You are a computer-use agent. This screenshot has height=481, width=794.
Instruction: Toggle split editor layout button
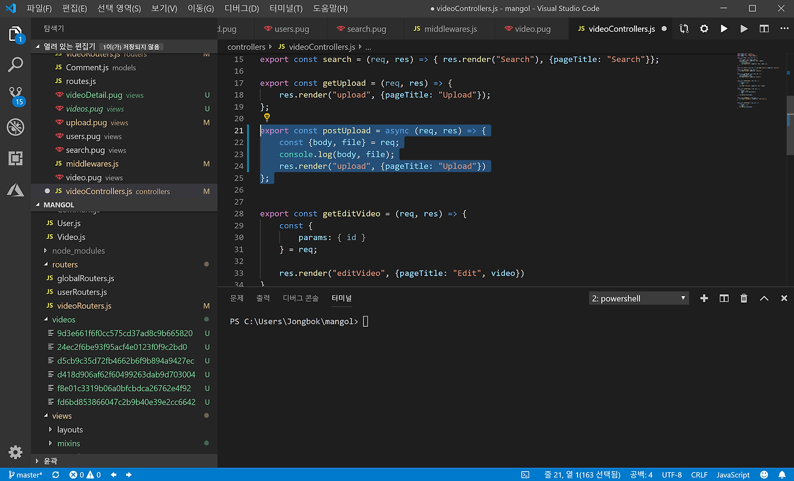(764, 29)
